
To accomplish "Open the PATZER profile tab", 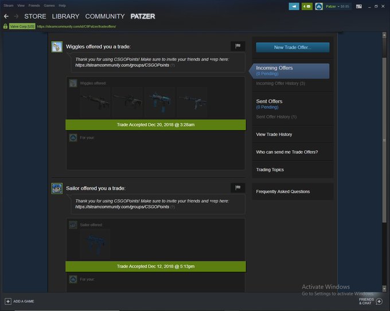I will point(143,17).
